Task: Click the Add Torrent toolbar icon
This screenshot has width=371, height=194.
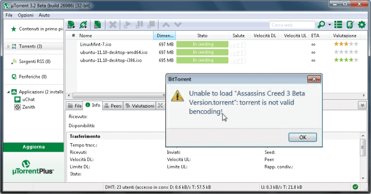Action: [x=71, y=24]
